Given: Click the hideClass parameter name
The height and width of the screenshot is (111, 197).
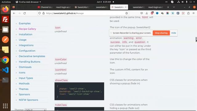Looking at the screenshot, I should pos(61,105).
